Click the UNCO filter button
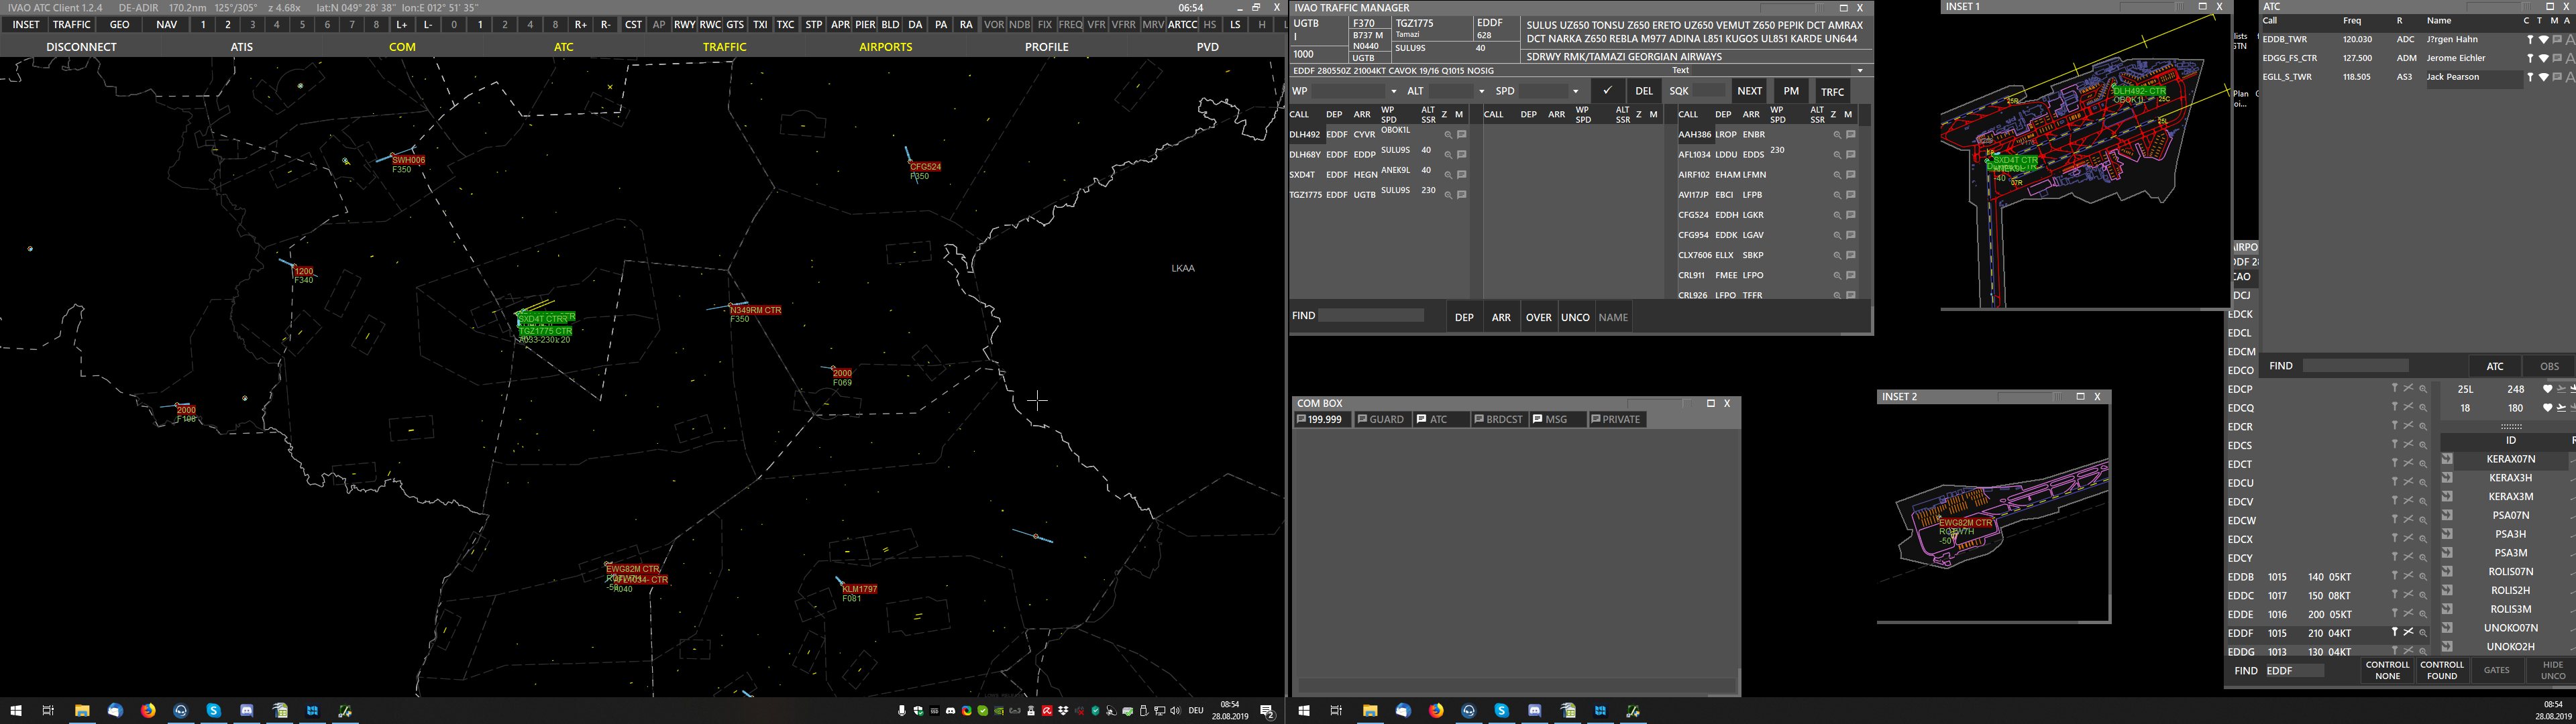The width and height of the screenshot is (2576, 724). pos(1575,318)
